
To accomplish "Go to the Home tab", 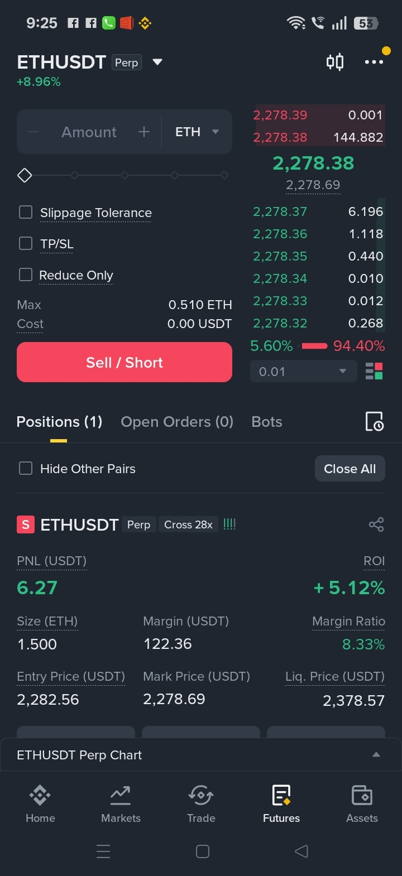I will click(40, 803).
